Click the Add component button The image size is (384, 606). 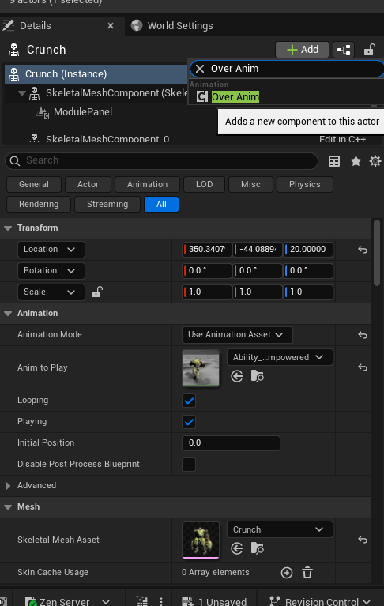click(302, 50)
